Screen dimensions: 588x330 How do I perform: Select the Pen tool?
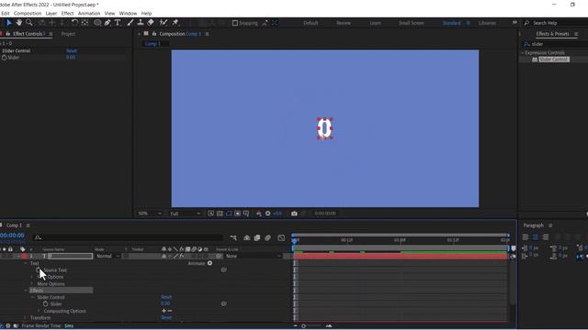point(107,23)
